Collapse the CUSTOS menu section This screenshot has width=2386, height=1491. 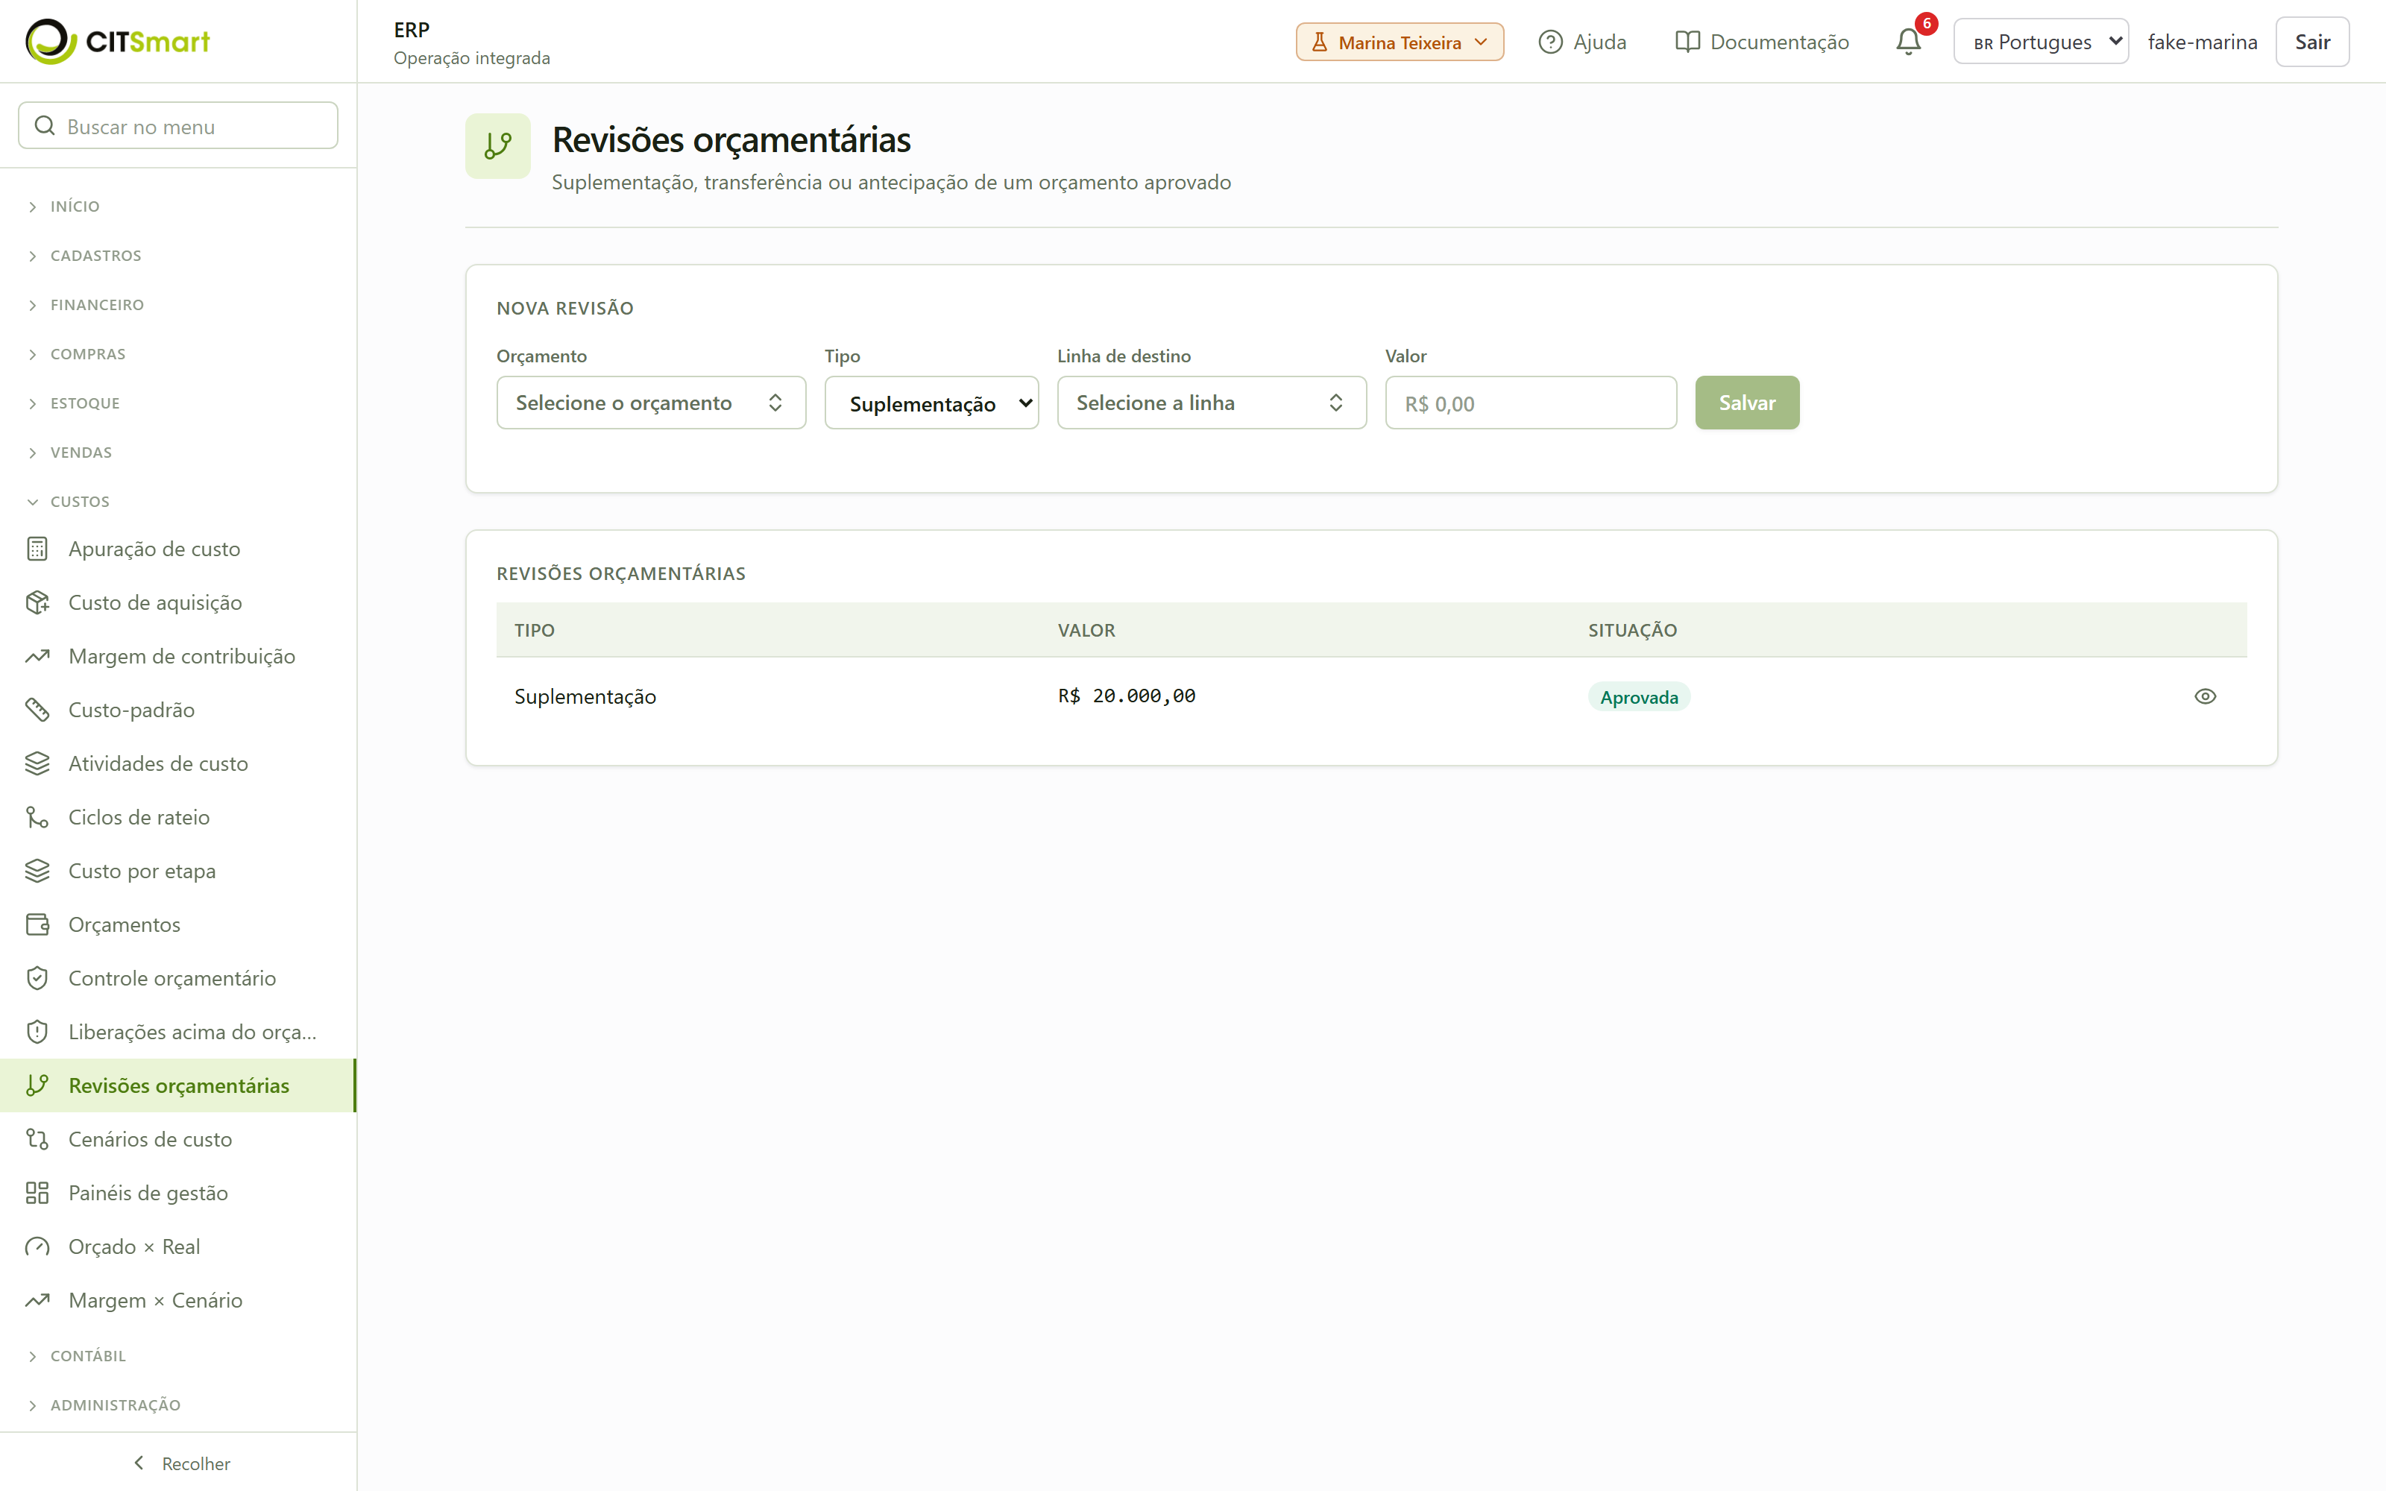80,501
